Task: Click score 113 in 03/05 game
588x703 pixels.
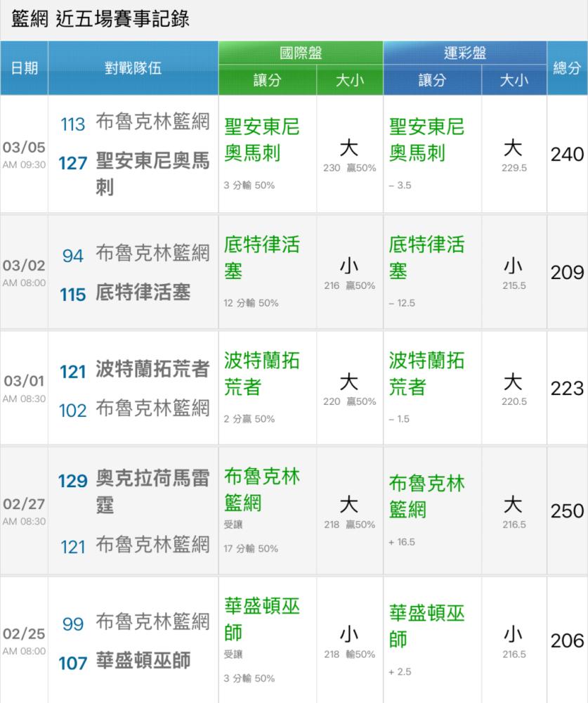Action: (72, 124)
